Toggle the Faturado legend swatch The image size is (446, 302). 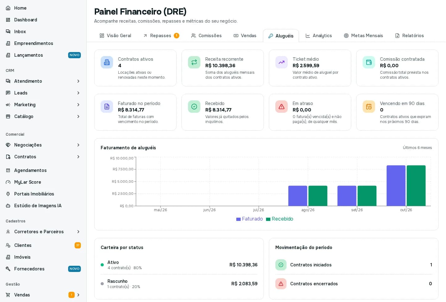238,219
